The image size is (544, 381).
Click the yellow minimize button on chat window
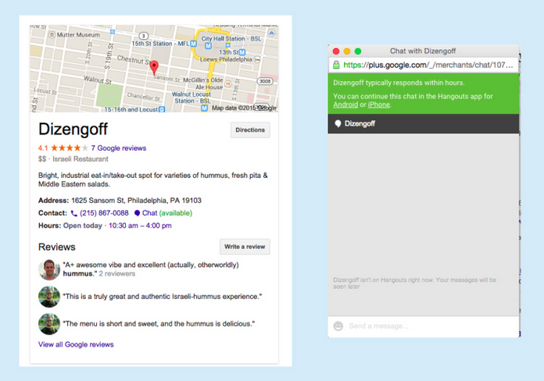347,51
